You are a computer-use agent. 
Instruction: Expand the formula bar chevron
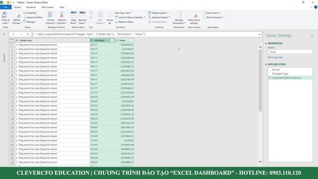click(x=259, y=34)
